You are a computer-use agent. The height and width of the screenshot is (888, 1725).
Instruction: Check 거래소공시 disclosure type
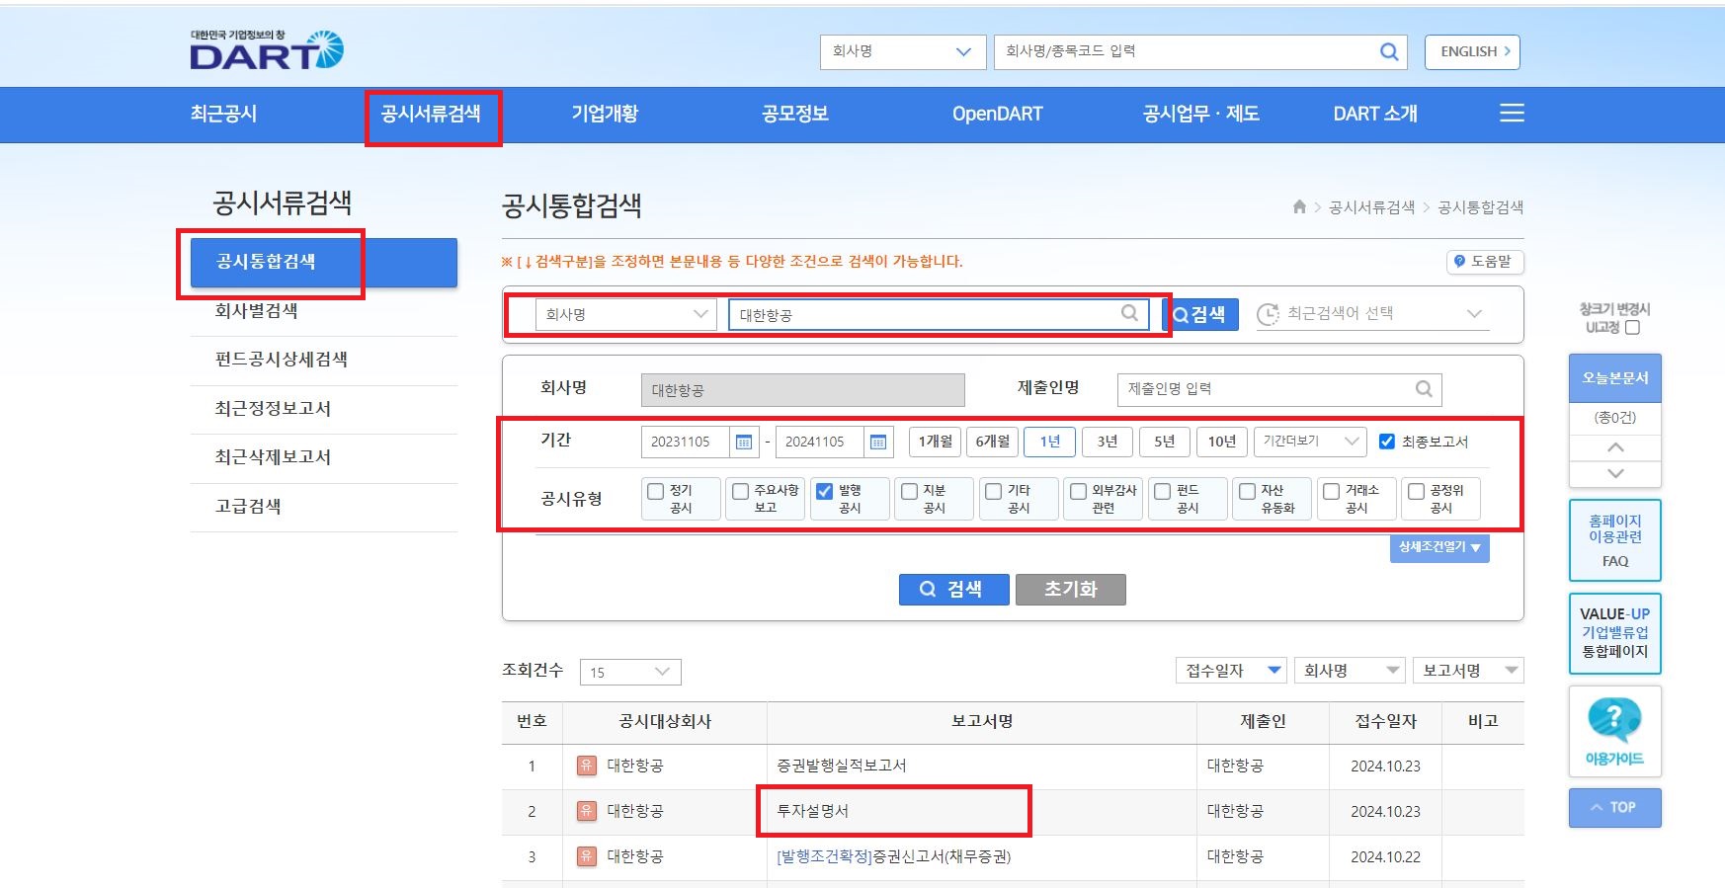point(1332,491)
